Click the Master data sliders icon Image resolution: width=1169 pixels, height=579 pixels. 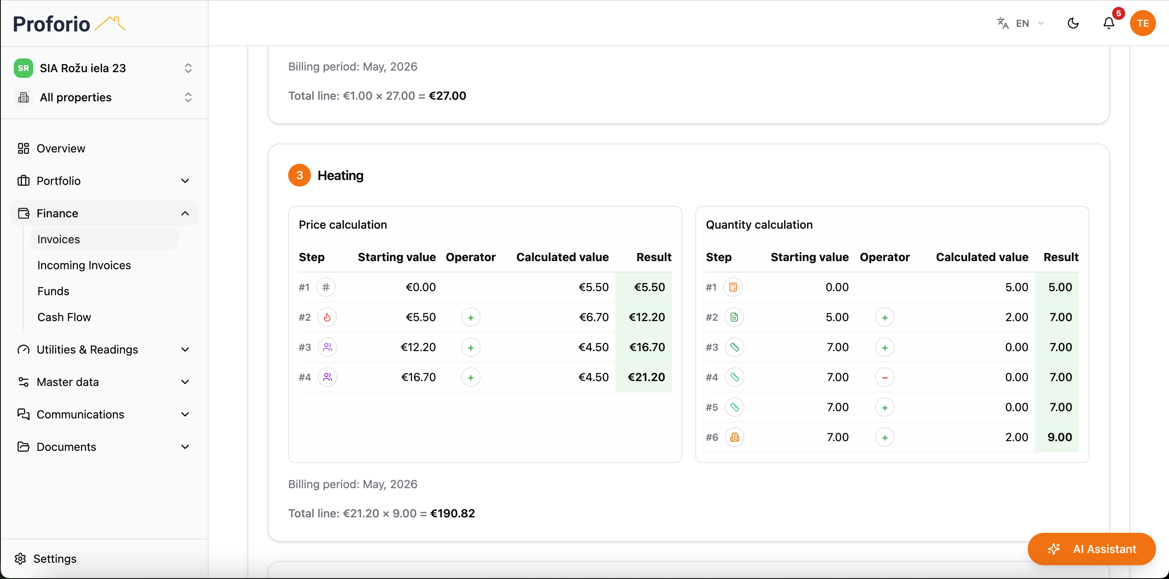24,382
